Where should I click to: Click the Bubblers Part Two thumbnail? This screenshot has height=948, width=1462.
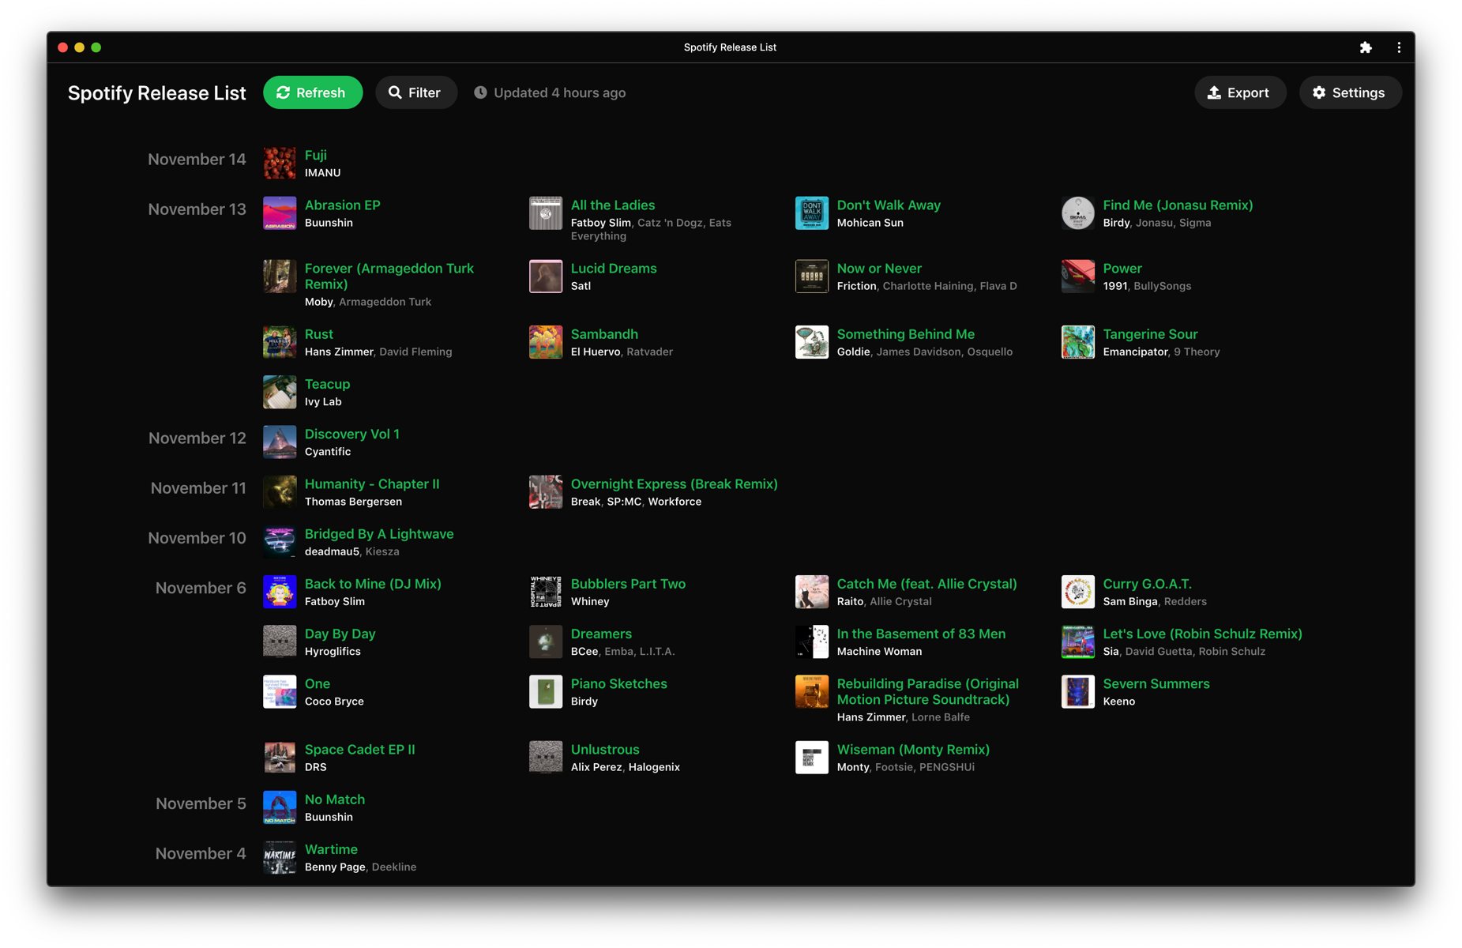pyautogui.click(x=546, y=592)
